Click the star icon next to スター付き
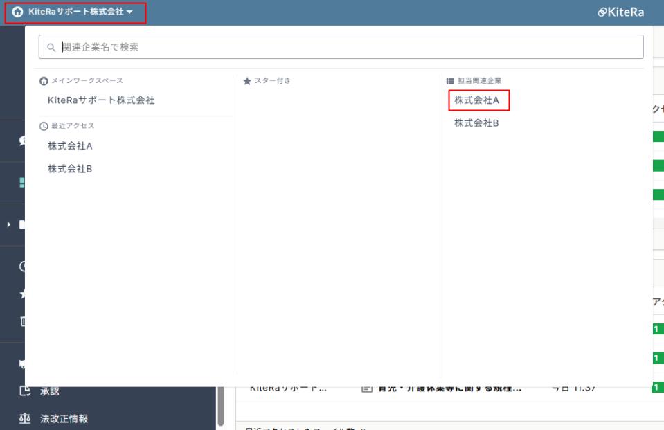This screenshot has width=664, height=430. [x=247, y=81]
